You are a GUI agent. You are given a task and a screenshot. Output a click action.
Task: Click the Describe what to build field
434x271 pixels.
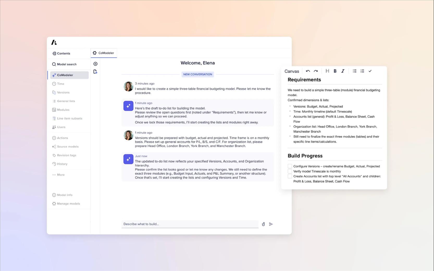pyautogui.click(x=190, y=224)
